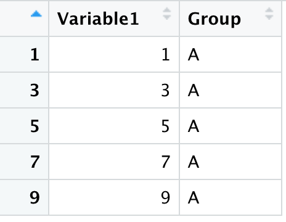Click the blue sort arrow in row-index header

[x=36, y=14]
